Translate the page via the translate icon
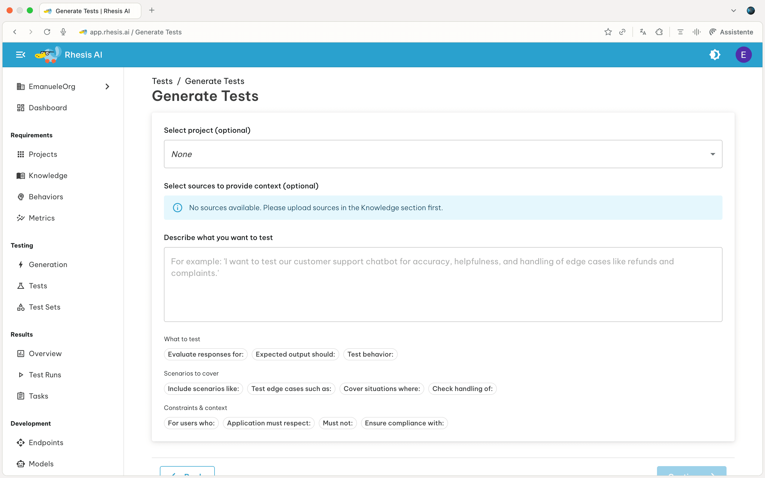Viewport: 765px width, 478px height. [643, 32]
